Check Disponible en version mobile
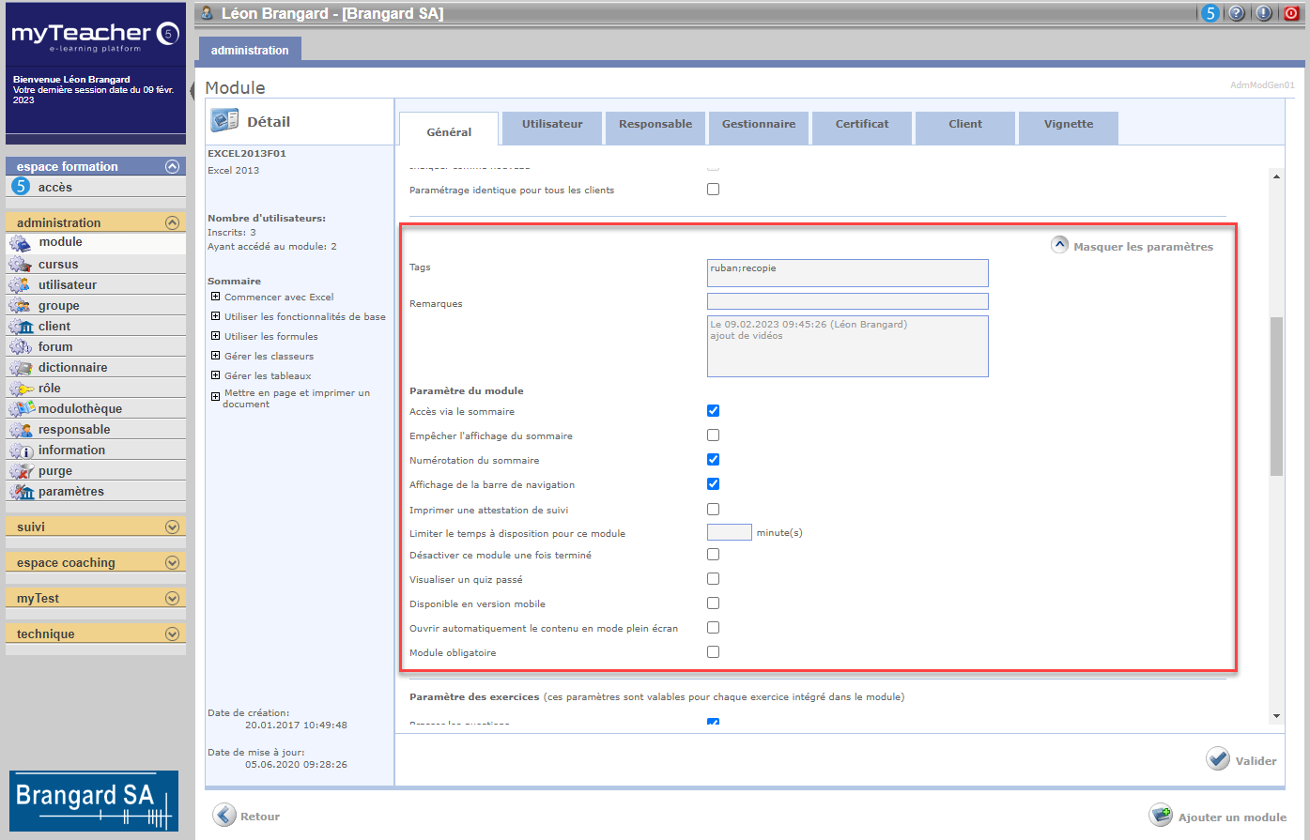The height and width of the screenshot is (840, 1310). coord(713,603)
